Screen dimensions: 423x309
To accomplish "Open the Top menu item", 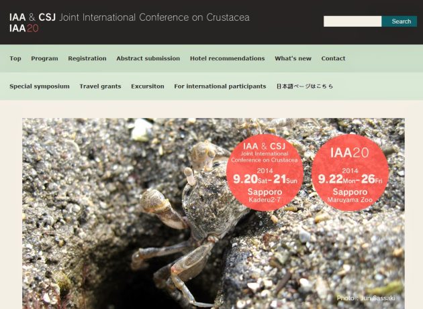I will [15, 58].
